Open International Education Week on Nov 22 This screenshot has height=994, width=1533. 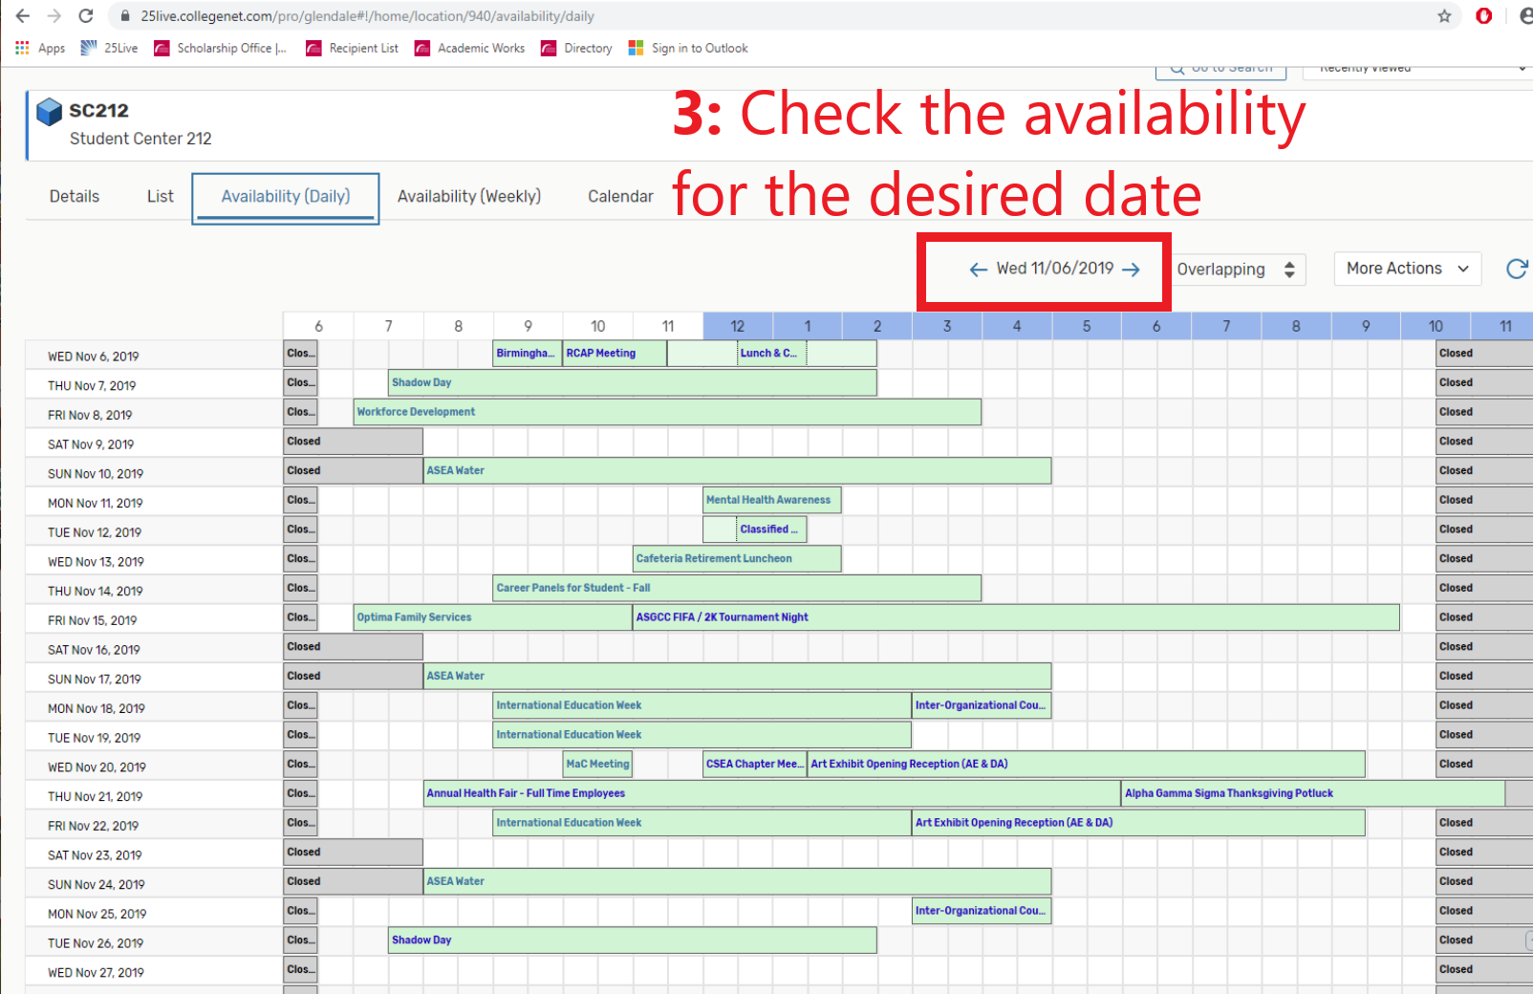(x=702, y=823)
